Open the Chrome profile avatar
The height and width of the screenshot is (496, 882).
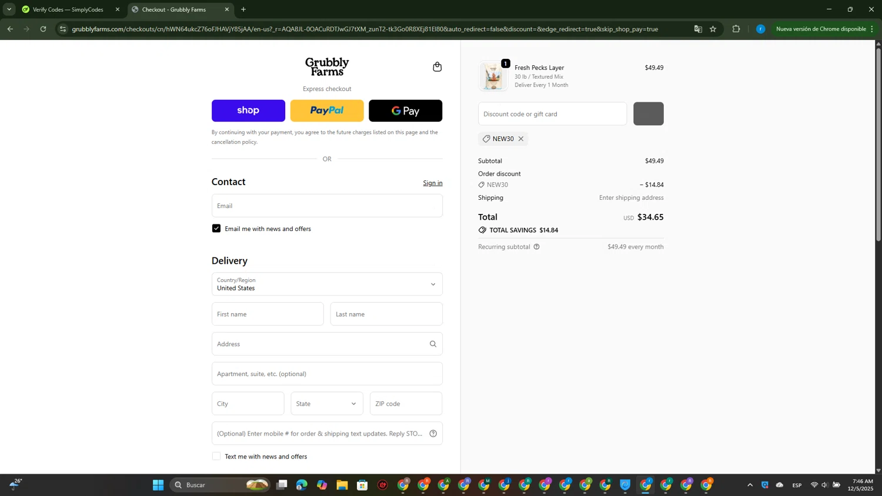coord(760,29)
